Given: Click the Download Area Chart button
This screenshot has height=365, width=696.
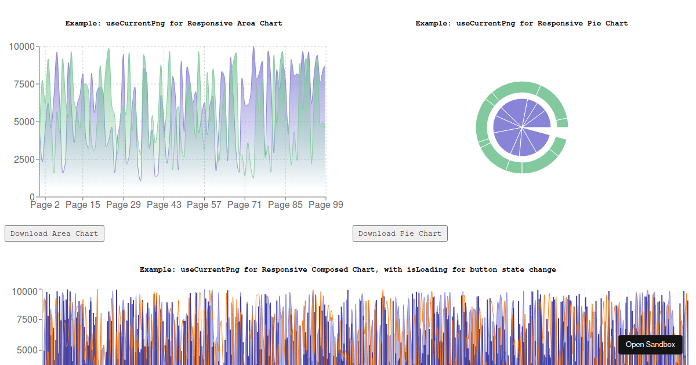Looking at the screenshot, I should tap(54, 233).
